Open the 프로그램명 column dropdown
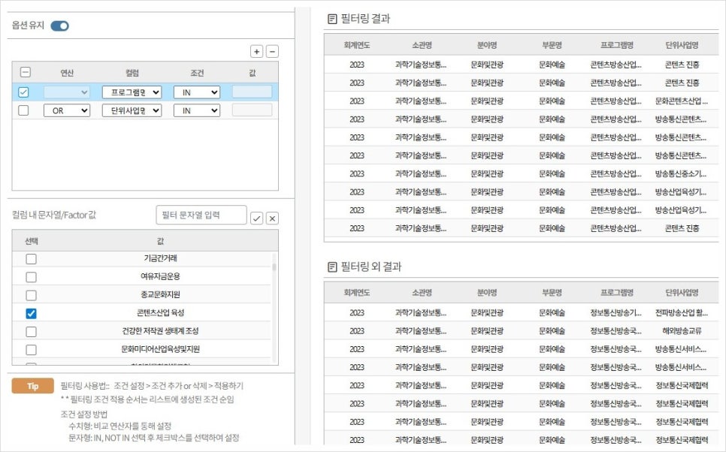 [x=132, y=92]
